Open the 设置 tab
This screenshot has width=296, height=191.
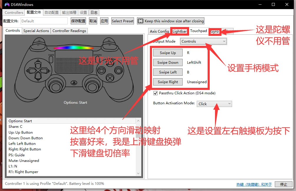click(x=83, y=12)
